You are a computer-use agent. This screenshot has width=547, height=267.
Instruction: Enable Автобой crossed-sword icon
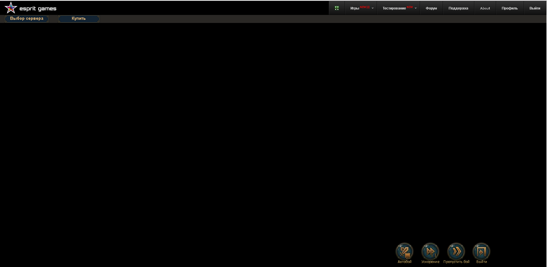(x=404, y=251)
